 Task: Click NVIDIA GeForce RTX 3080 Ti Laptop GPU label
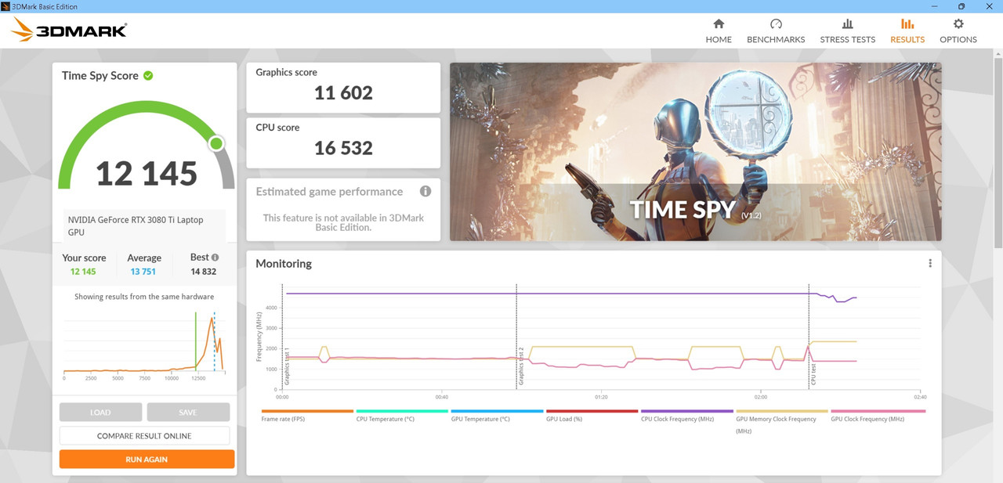coord(136,226)
